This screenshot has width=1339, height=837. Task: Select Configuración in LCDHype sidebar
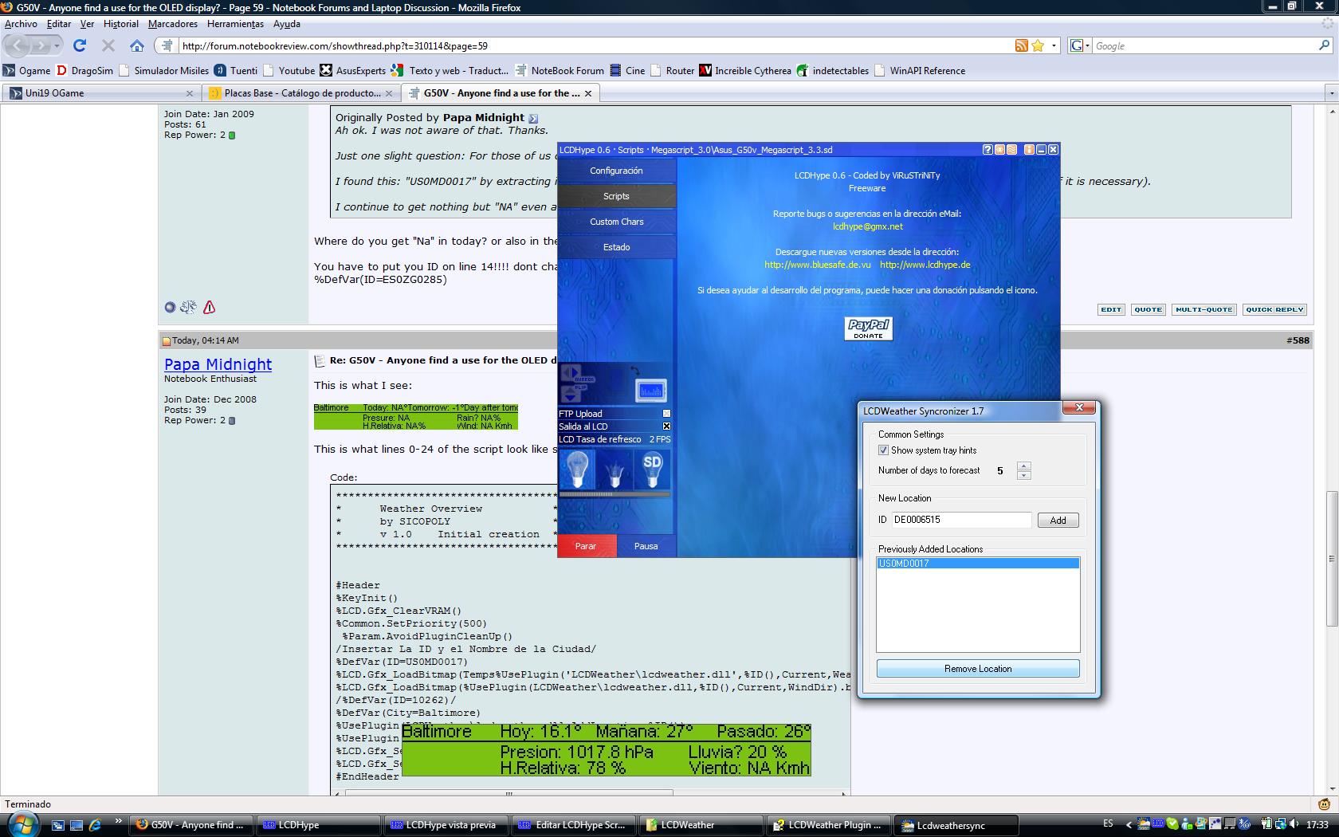pyautogui.click(x=616, y=171)
